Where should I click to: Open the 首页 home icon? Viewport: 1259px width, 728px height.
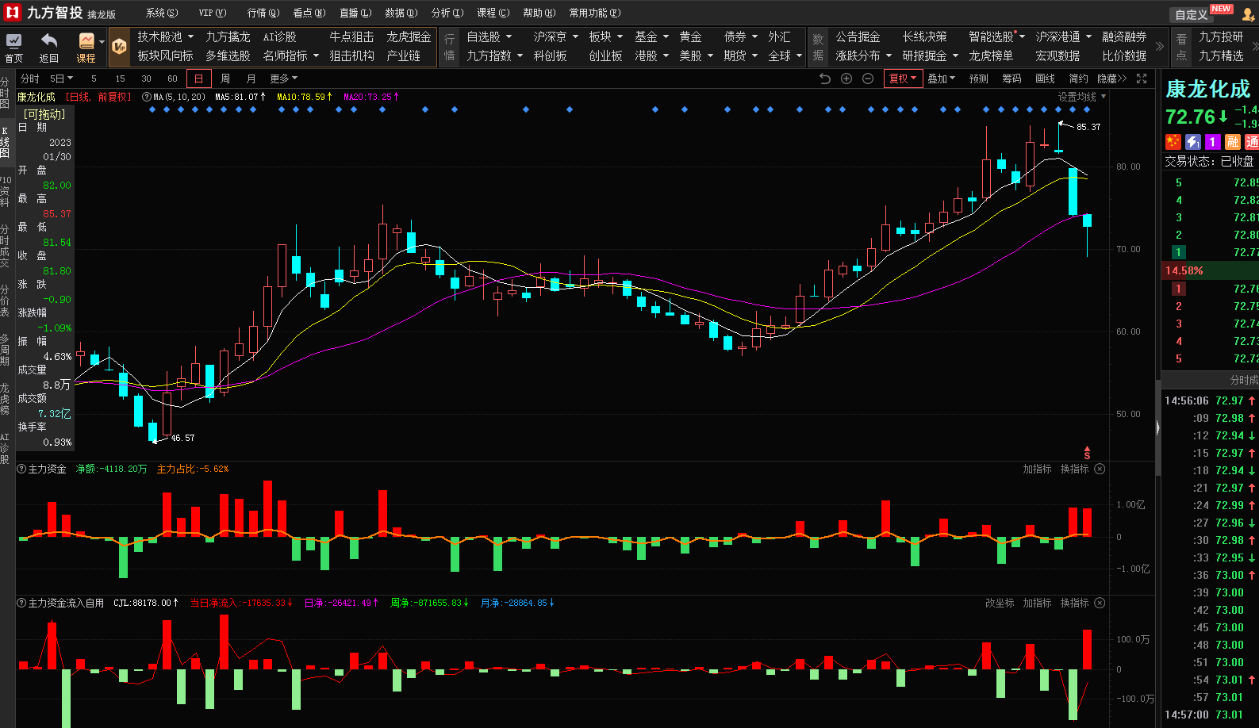click(14, 40)
